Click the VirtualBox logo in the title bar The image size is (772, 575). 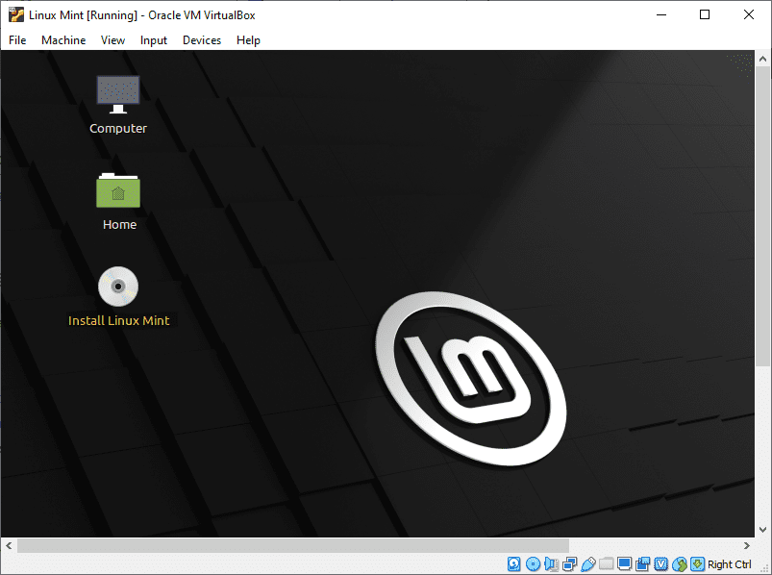14,14
